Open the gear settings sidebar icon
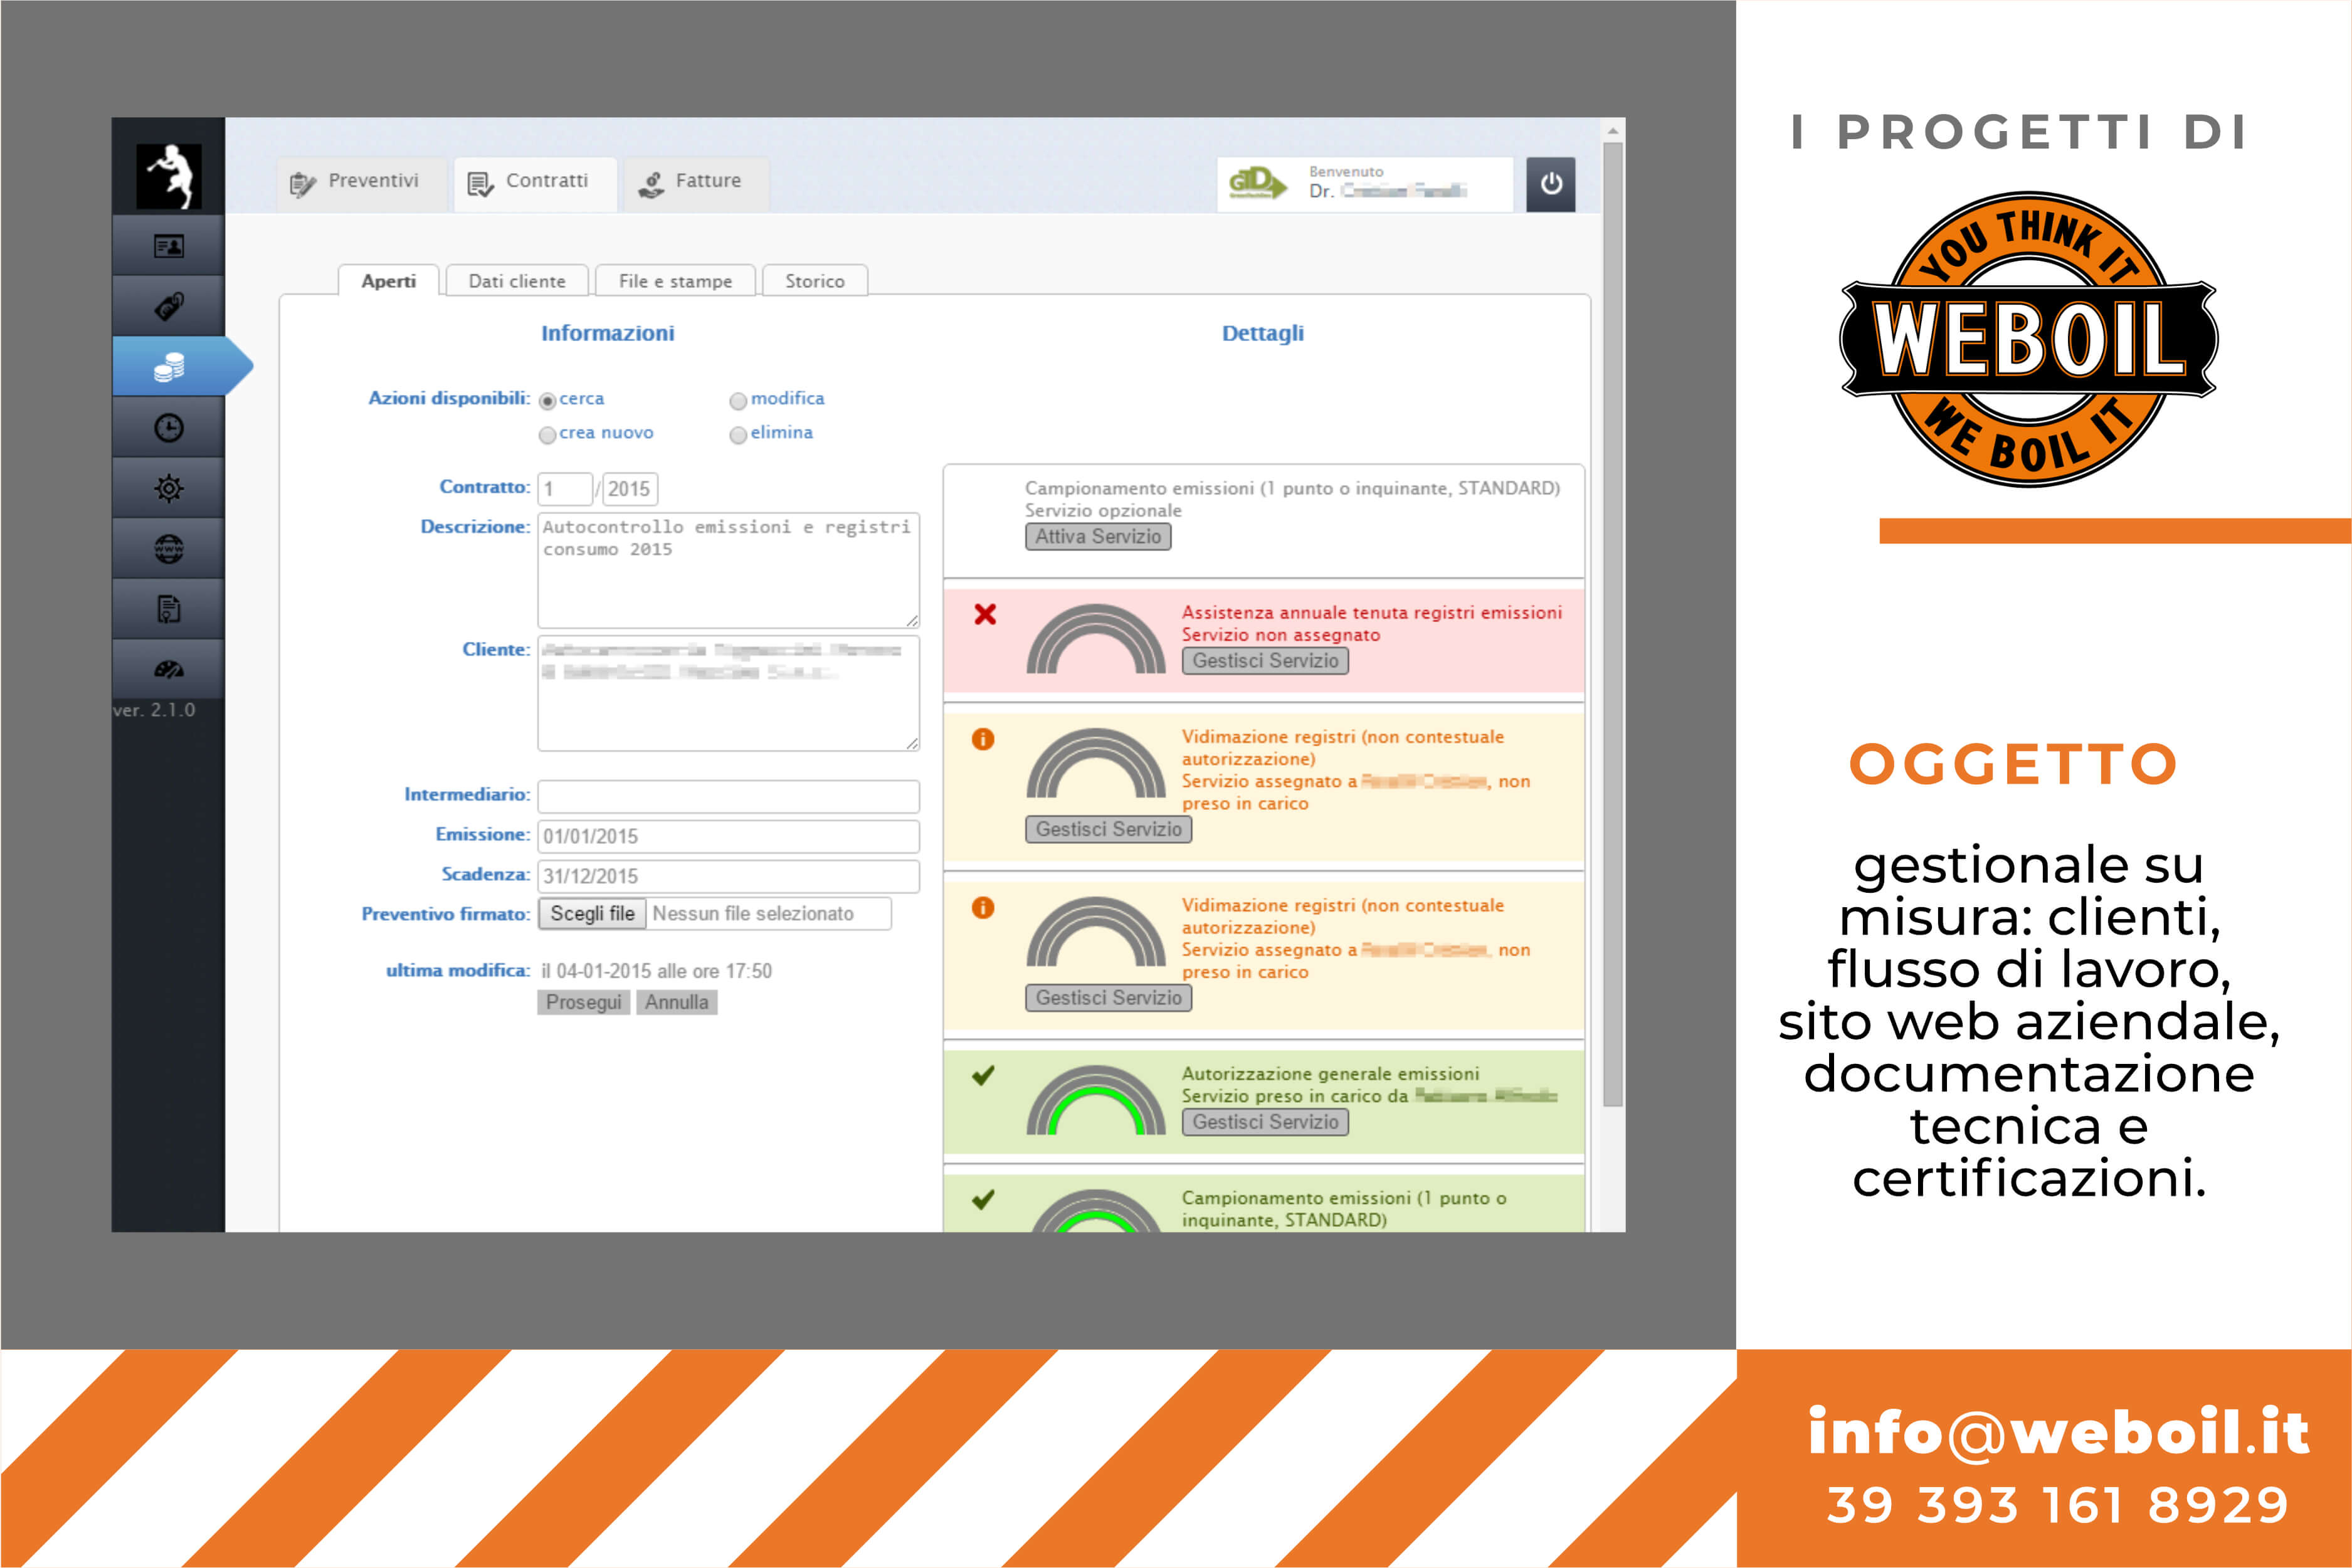 pyautogui.click(x=168, y=488)
